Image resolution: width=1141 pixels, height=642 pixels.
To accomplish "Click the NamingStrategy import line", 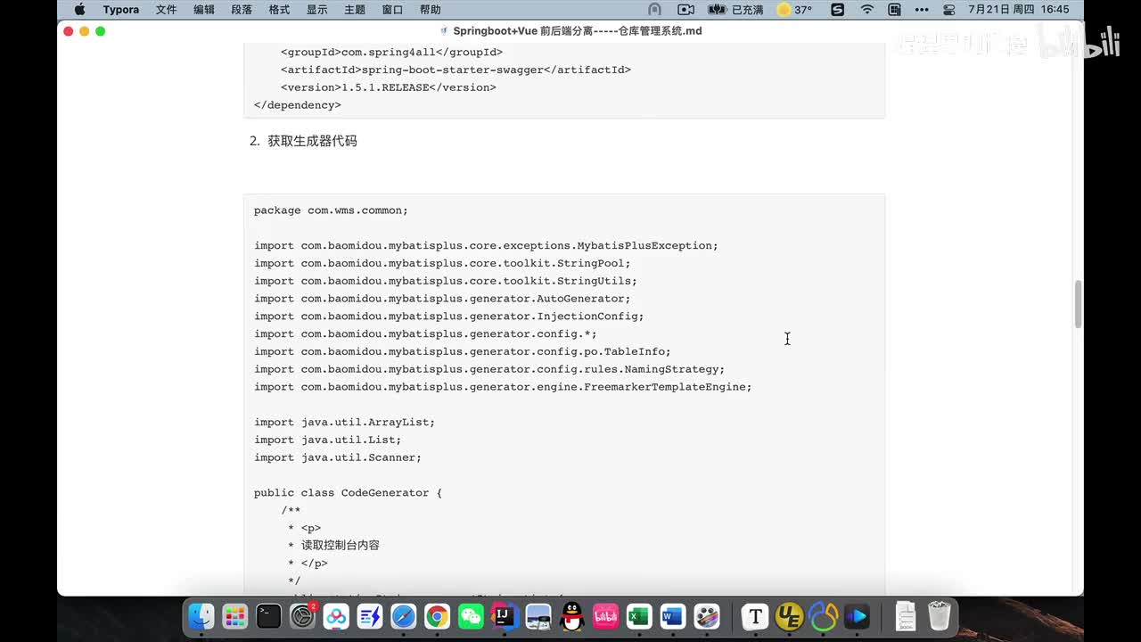I will click(x=489, y=369).
